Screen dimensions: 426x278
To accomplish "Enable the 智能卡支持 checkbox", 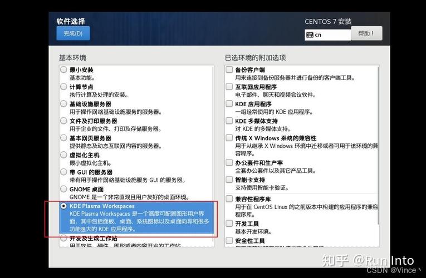I will point(229,180).
